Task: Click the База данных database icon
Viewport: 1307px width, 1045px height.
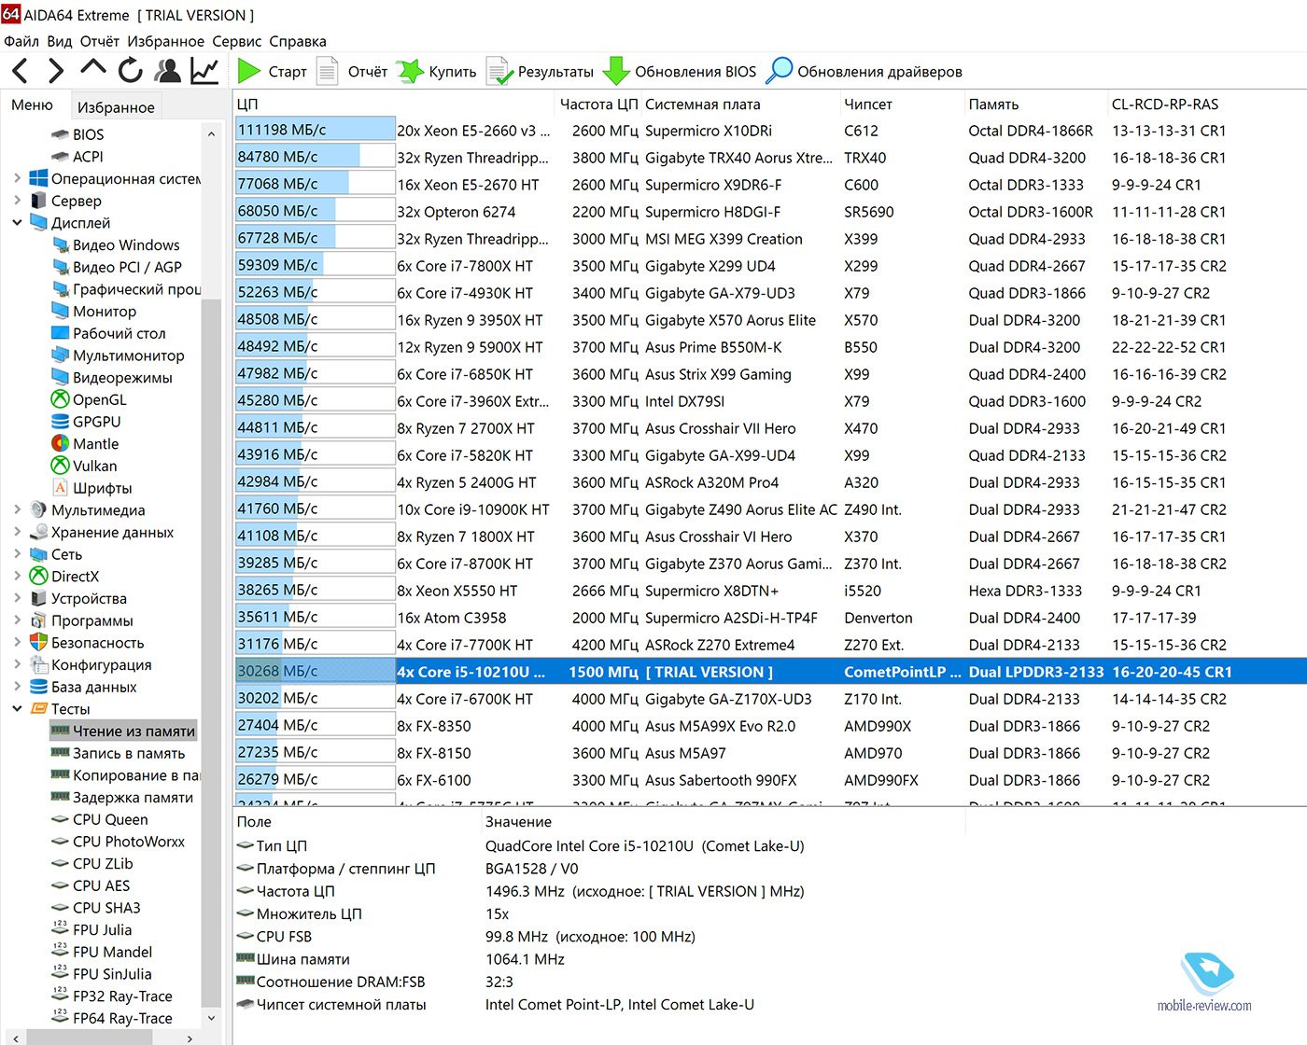Action: click(39, 687)
